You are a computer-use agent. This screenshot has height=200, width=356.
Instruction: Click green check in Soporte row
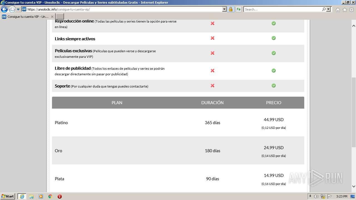click(x=274, y=86)
